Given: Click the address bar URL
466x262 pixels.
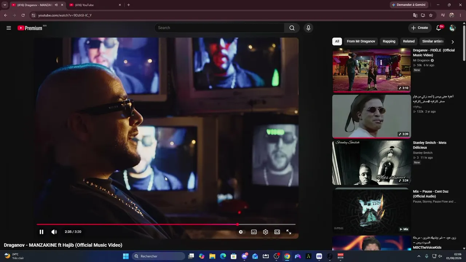Looking at the screenshot, I should (x=65, y=15).
